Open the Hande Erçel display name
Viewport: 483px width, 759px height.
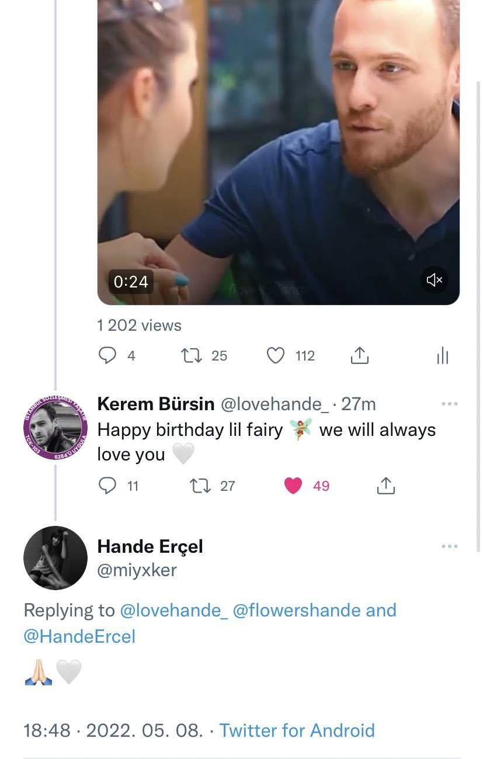150,546
